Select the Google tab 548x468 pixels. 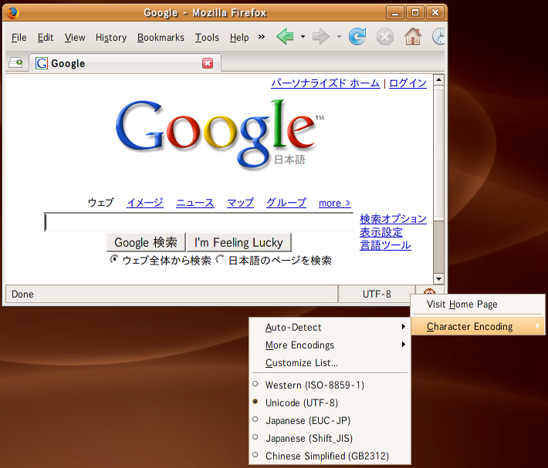(x=125, y=63)
